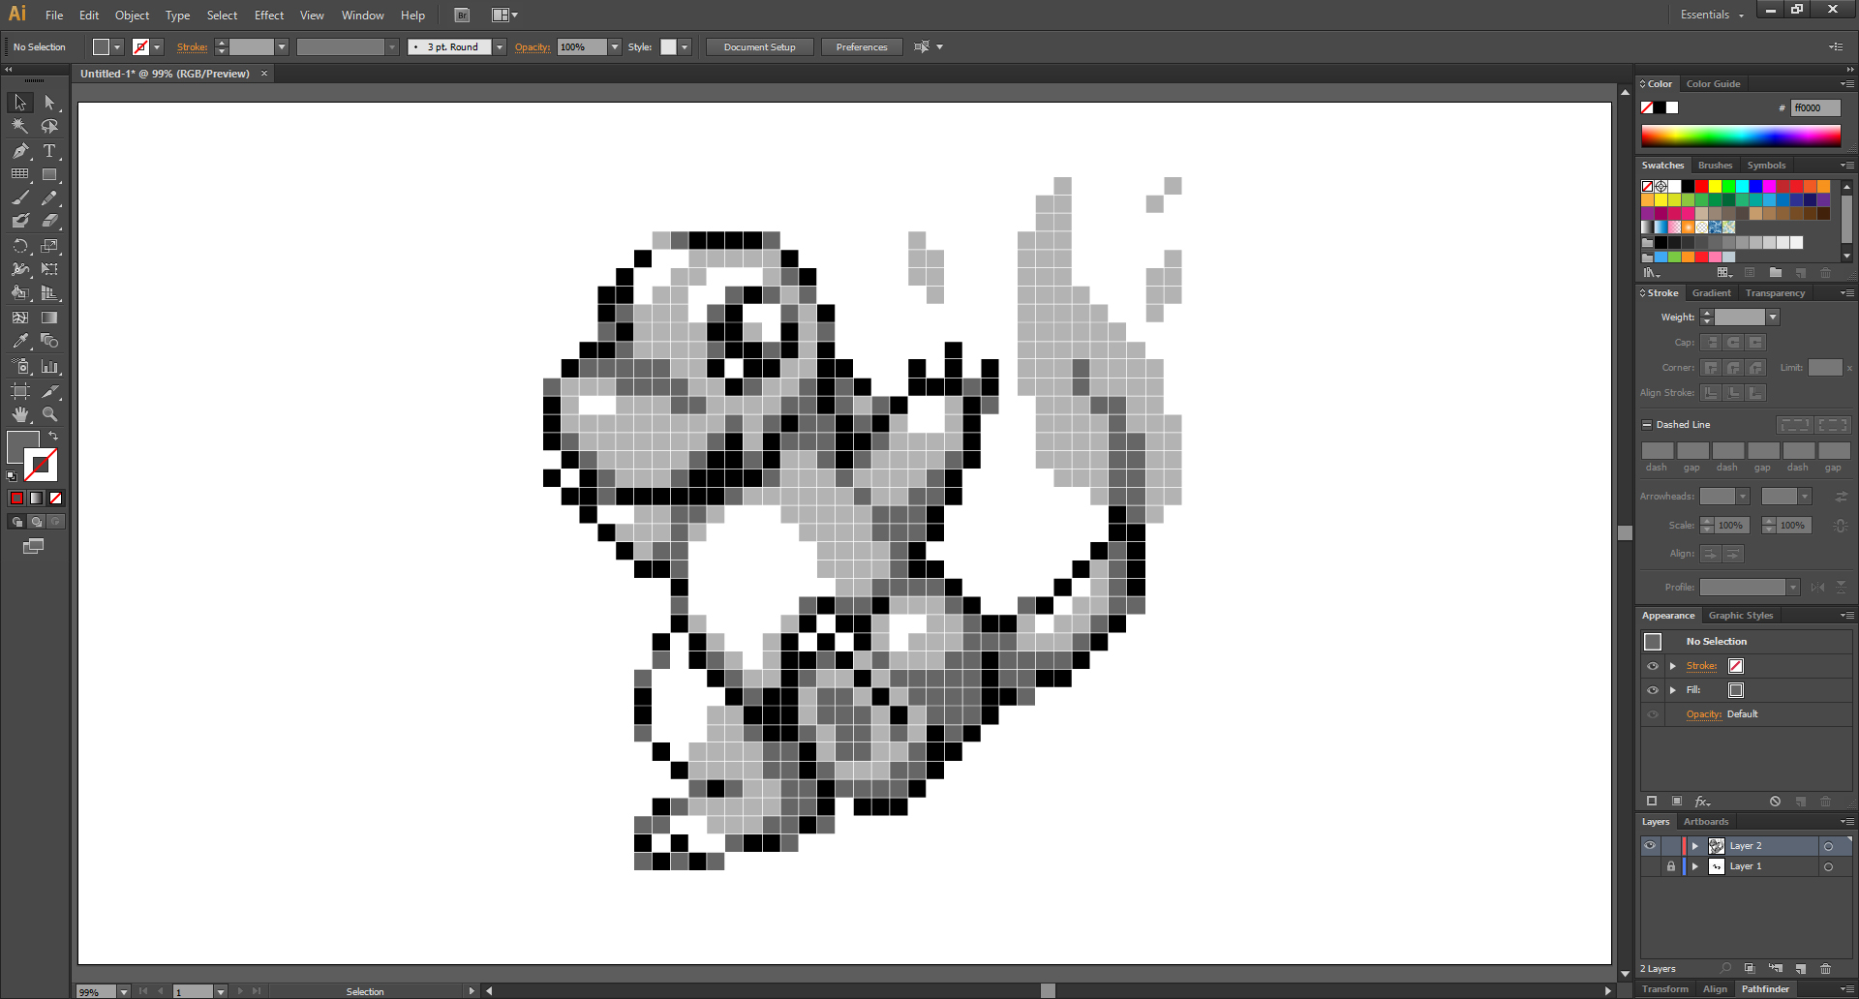Unlock Layer 1 via lock icon
Image resolution: width=1859 pixels, height=999 pixels.
point(1670,866)
